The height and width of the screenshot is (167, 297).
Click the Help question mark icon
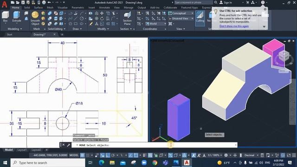pyautogui.click(x=263, y=2)
